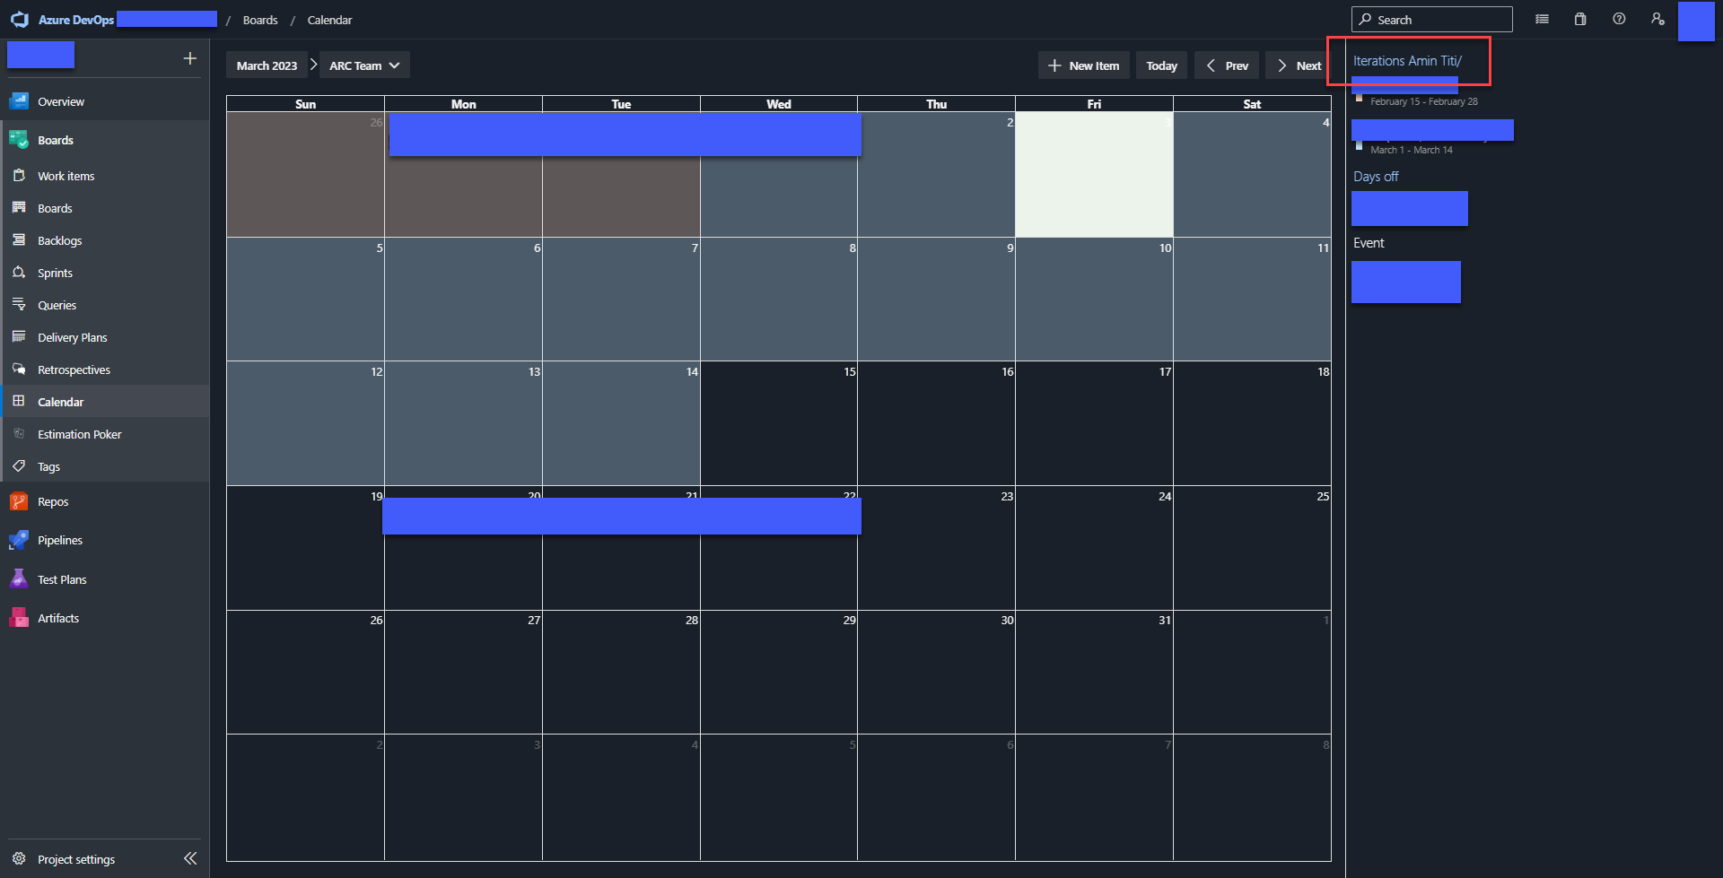Click the New Item button
Screen dimensions: 1723x878
[x=1083, y=65]
